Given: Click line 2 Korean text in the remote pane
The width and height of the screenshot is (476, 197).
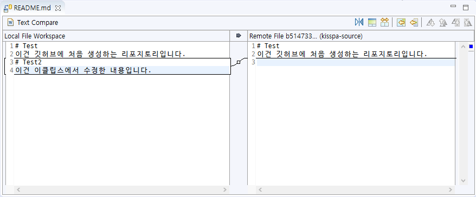Looking at the screenshot, I should tap(342, 54).
